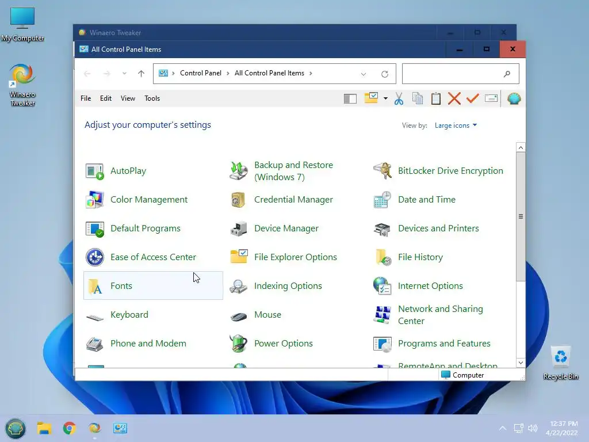The height and width of the screenshot is (442, 589).
Task: Open the Date and Time icon
Action: [x=383, y=200]
